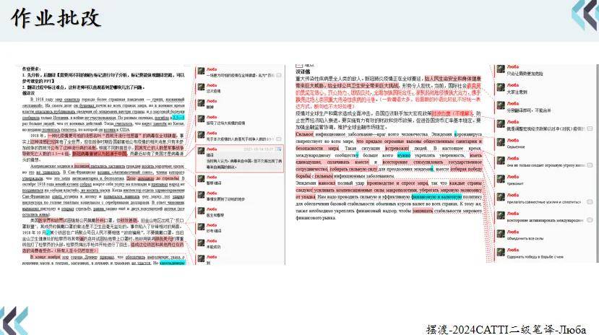The image size is (599, 335).
Task: Click the avatar beside the comment "大家注意到"
Action: point(501,87)
